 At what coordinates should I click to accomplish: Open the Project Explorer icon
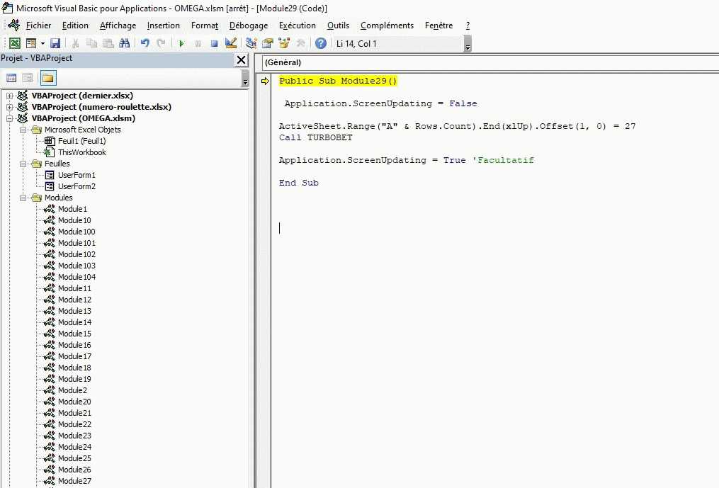click(x=251, y=43)
